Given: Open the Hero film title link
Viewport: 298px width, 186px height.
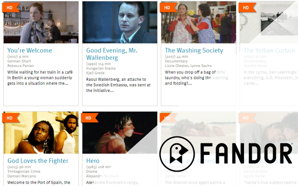Looking at the screenshot, I should click(x=93, y=161).
